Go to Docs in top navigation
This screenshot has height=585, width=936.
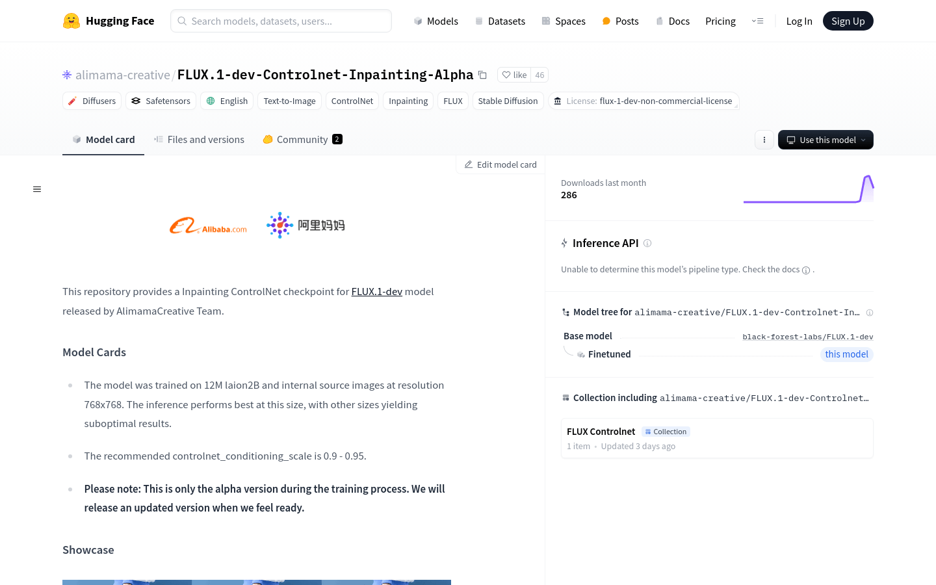tap(673, 21)
